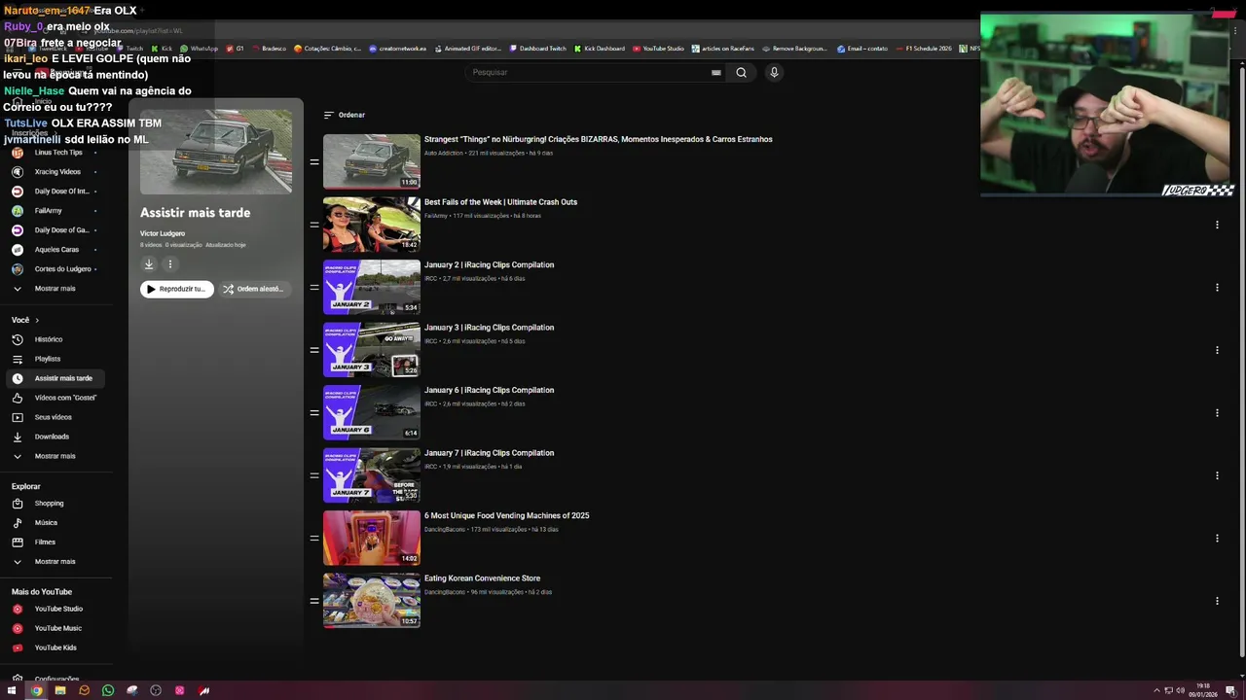Open 6 Most Unique Food Vending Machines

coord(506,515)
